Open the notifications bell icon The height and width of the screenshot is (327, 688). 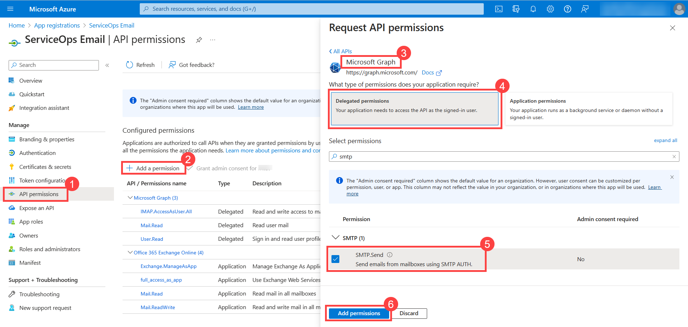click(533, 9)
